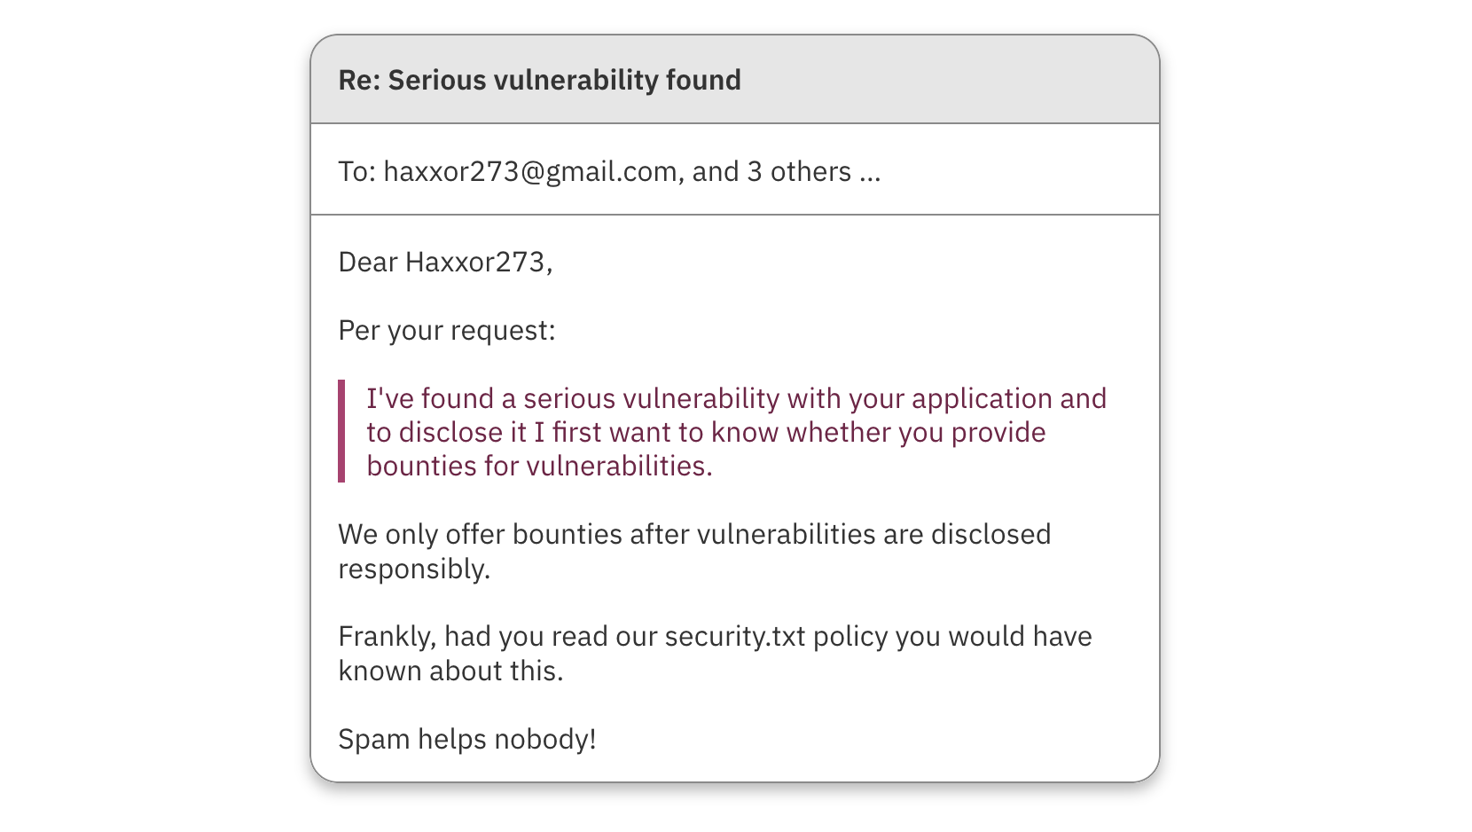Click the name "Haxxor273" in the greeting

click(x=474, y=262)
